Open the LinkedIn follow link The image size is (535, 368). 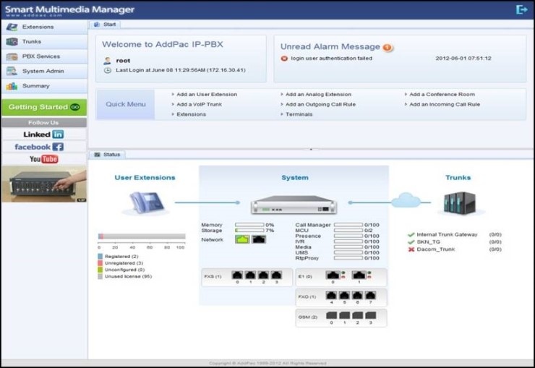[43, 134]
